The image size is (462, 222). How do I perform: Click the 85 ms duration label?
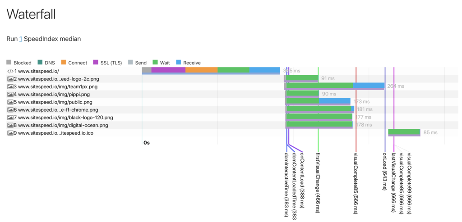coord(430,132)
